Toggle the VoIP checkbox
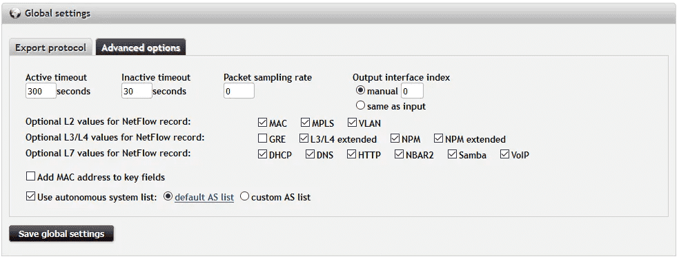This screenshot has width=679, height=259. click(x=504, y=154)
